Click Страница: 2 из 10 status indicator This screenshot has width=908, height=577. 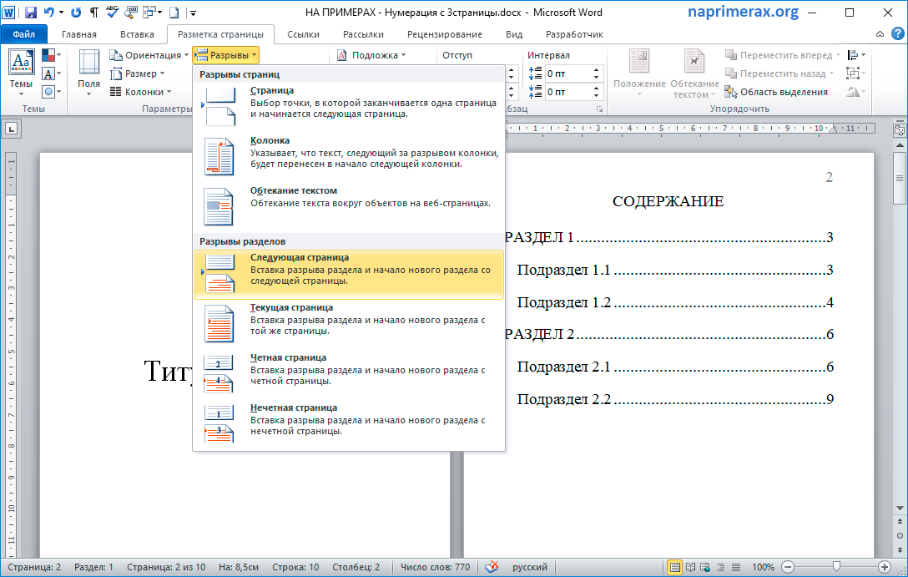166,567
